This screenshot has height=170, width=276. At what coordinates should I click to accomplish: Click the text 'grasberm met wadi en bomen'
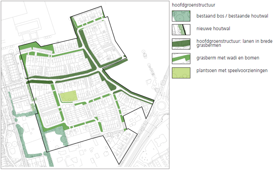coord(228,58)
